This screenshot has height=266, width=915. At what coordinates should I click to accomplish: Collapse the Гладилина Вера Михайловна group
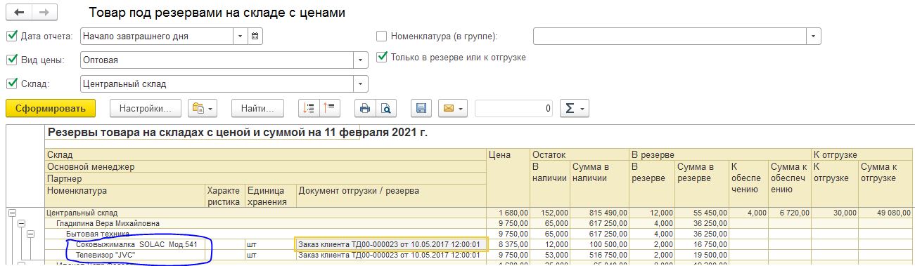(x=21, y=222)
